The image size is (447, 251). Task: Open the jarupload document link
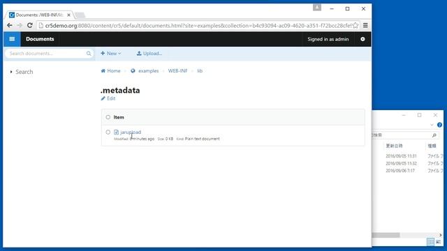point(131,132)
